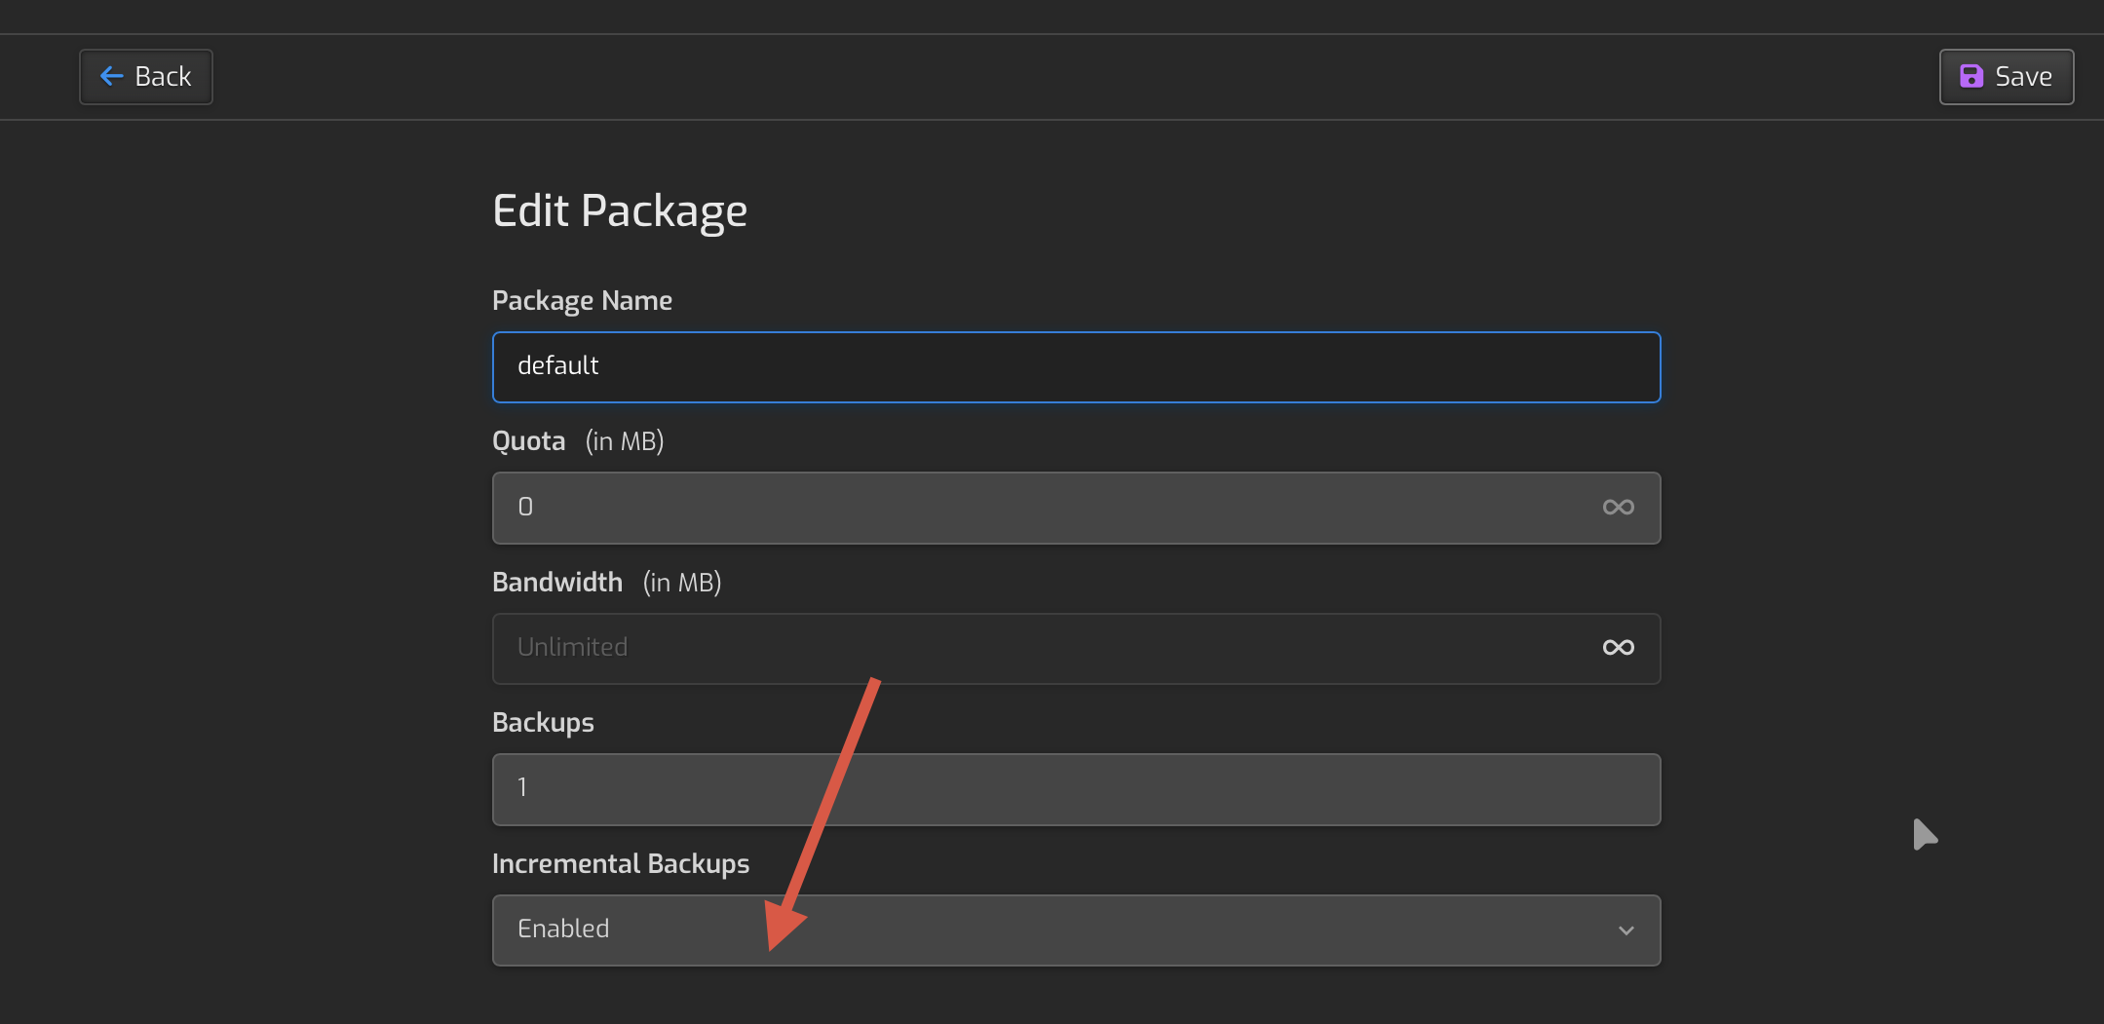The height and width of the screenshot is (1024, 2104).
Task: Click the Quota label text
Action: pos(528,441)
